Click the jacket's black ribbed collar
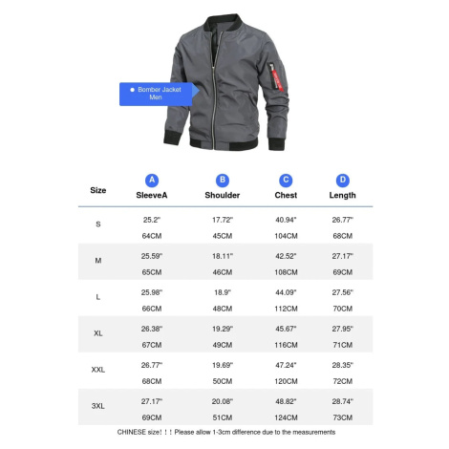The height and width of the screenshot is (449, 449). [224, 22]
